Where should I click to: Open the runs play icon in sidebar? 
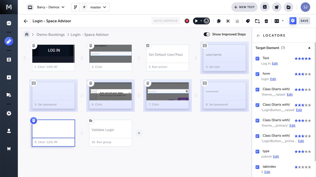tap(9, 77)
